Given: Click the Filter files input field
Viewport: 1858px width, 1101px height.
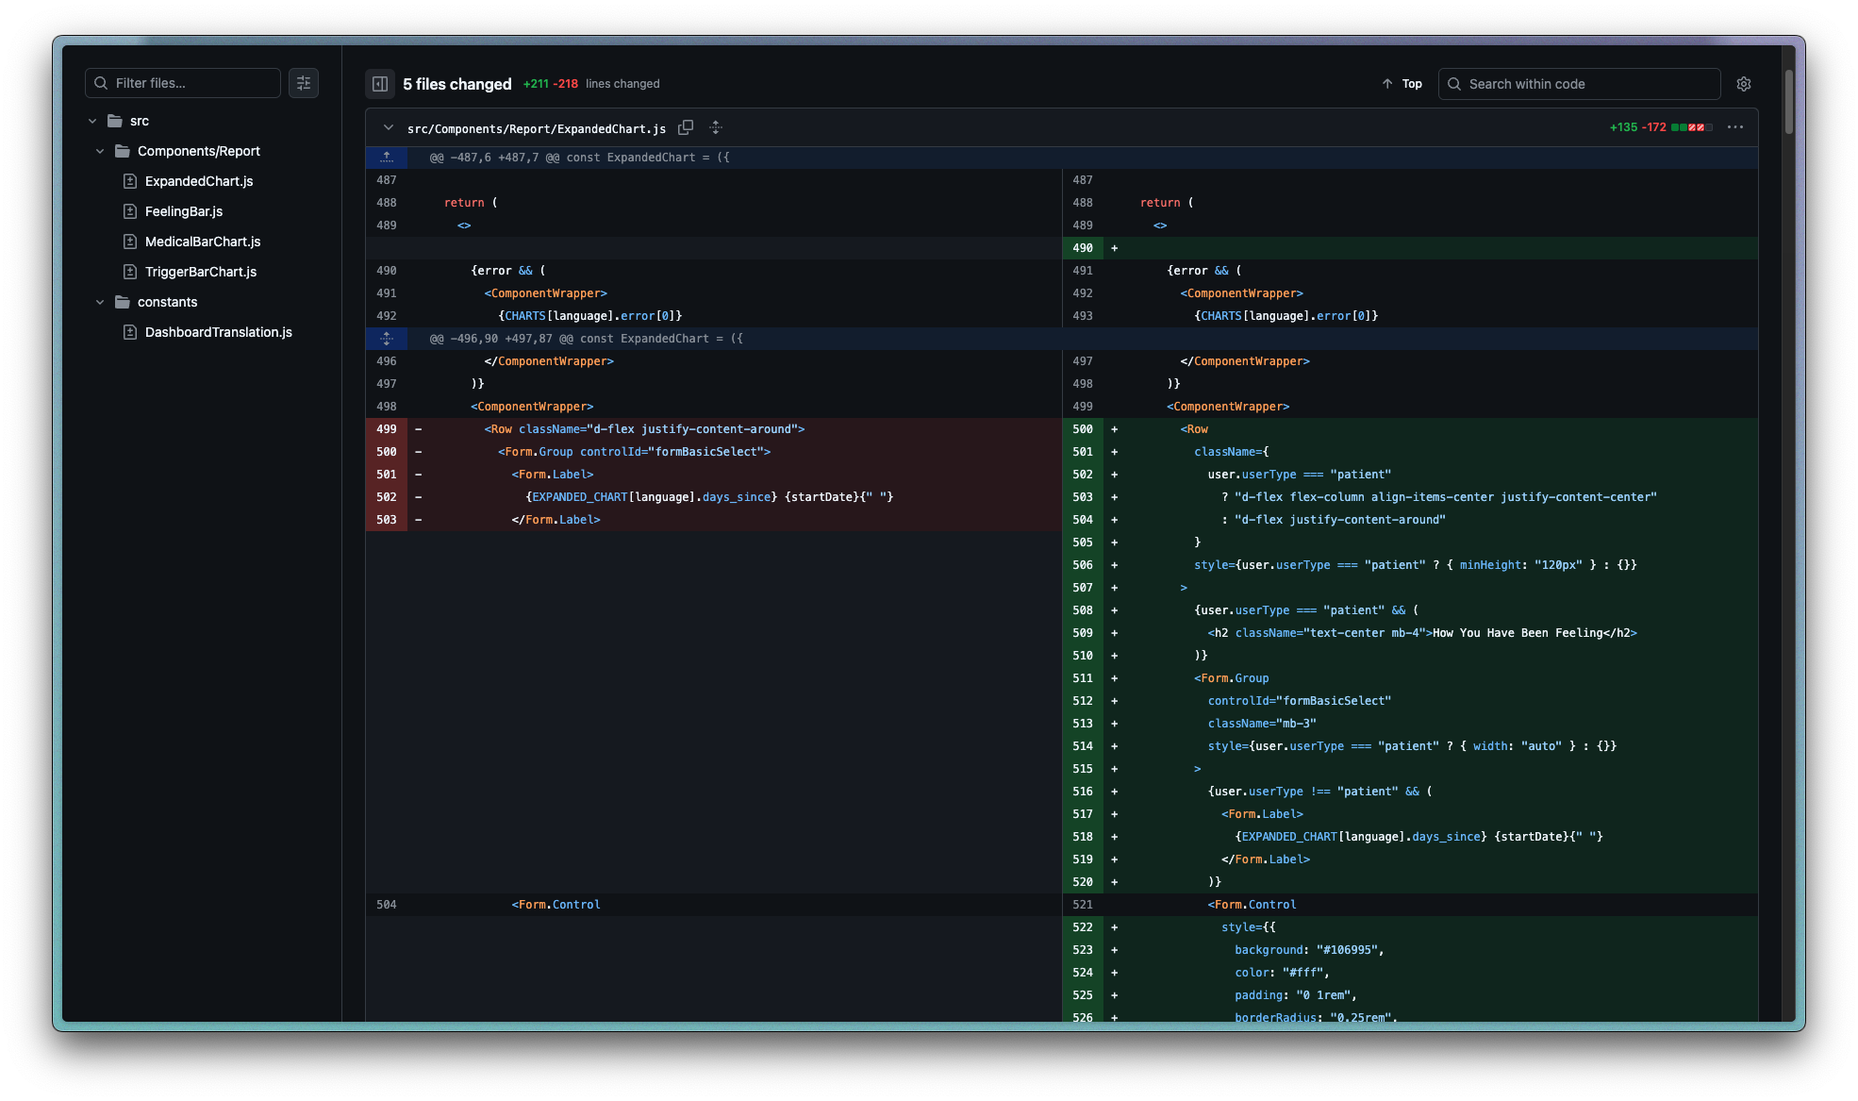Looking at the screenshot, I should [183, 83].
